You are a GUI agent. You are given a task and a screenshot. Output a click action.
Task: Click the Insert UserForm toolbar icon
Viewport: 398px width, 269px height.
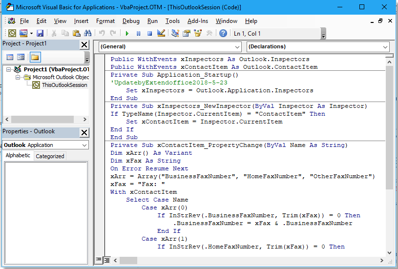point(23,33)
